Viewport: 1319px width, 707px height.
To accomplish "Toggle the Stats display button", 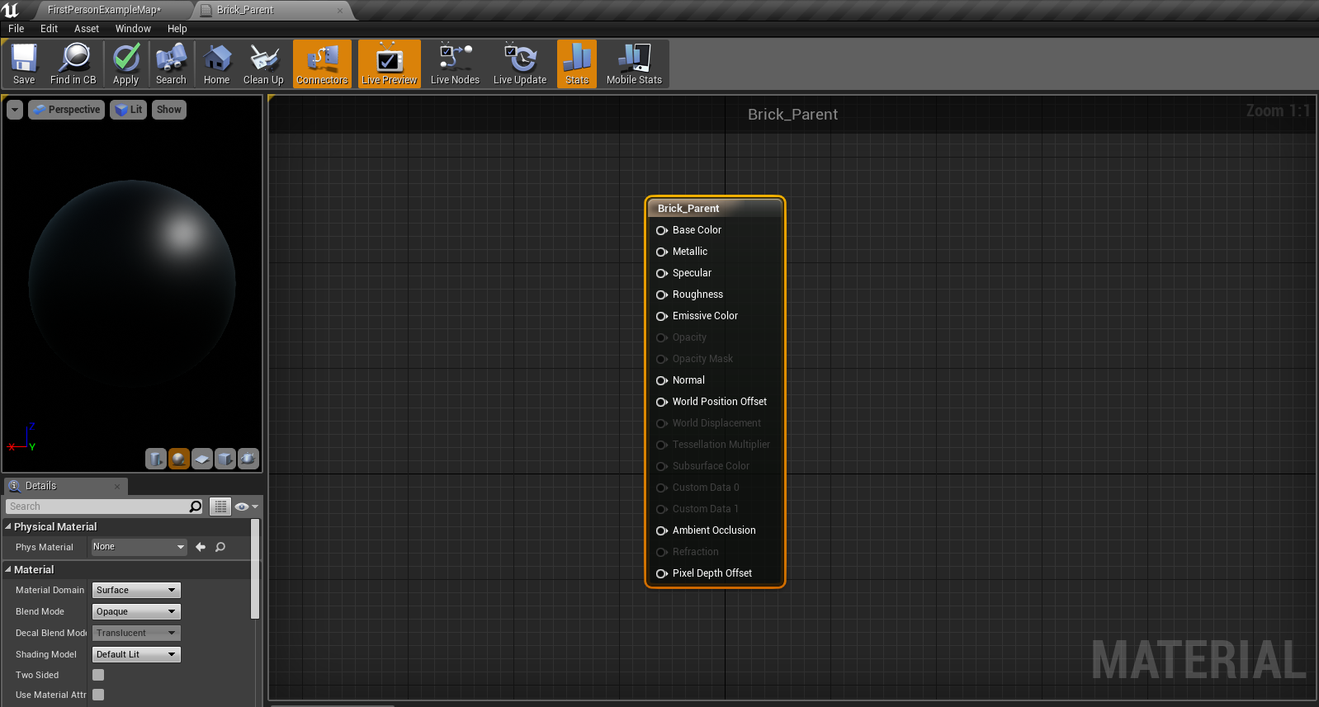I will (577, 64).
